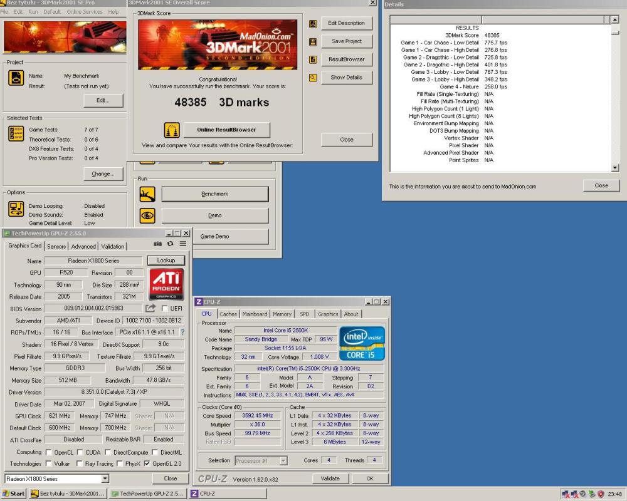Screen dimensions: 627x501
Task: Click the Online ResultBrowser yellow icon
Action: point(172,130)
